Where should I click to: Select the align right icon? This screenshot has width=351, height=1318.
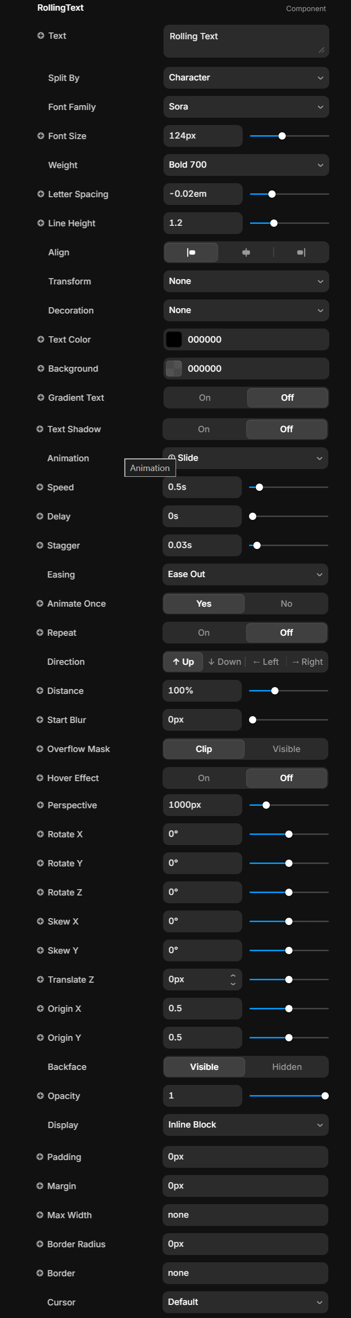pyautogui.click(x=301, y=252)
